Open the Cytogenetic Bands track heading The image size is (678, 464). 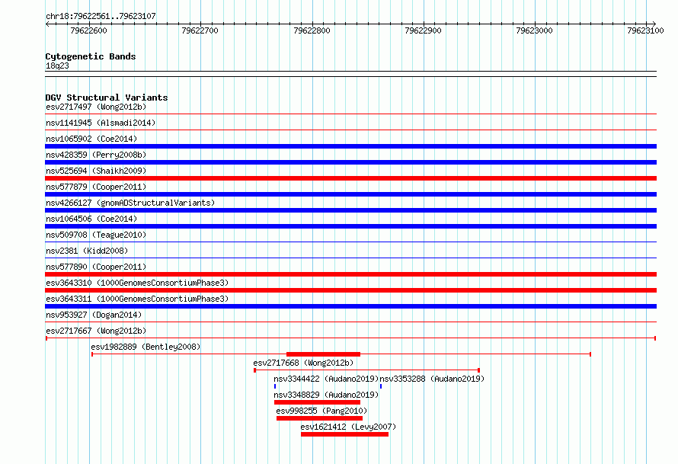coord(91,56)
